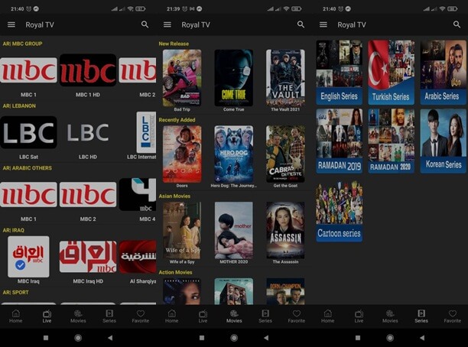The width and height of the screenshot is (468, 347).
Task: Open Come True movie poster
Action: 234,78
